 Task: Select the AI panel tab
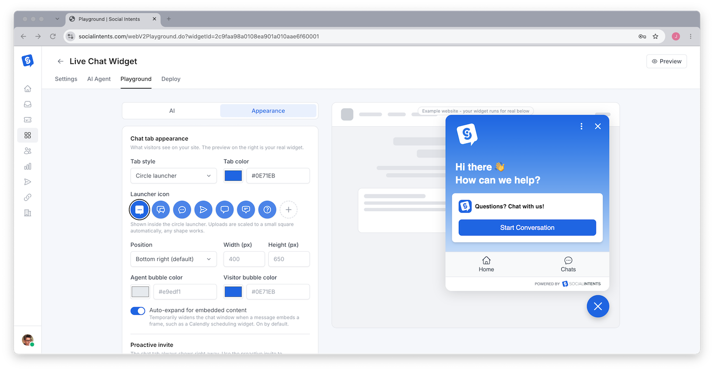pyautogui.click(x=172, y=111)
